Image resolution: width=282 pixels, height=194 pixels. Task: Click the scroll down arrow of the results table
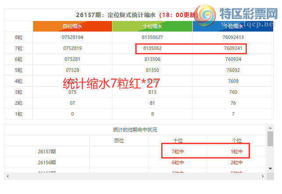click(x=270, y=169)
